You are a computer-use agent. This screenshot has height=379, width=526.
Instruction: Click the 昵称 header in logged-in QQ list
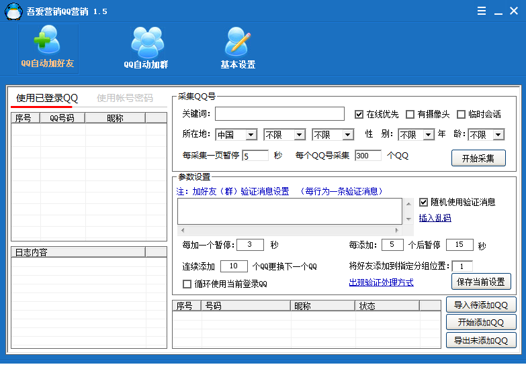point(116,118)
